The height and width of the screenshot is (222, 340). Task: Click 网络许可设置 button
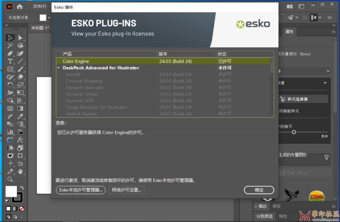(126, 190)
